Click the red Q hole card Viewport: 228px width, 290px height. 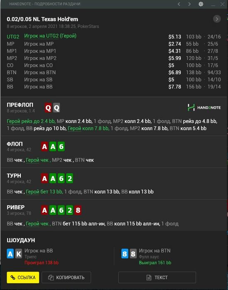pos(48,108)
